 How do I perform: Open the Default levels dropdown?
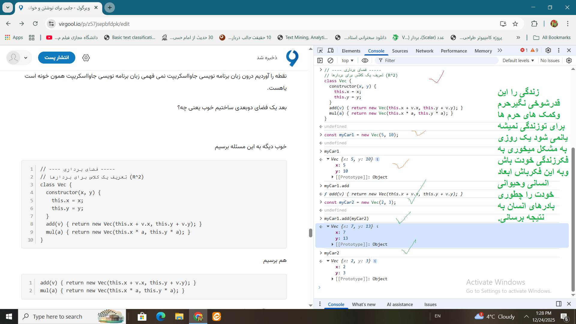coord(518,61)
